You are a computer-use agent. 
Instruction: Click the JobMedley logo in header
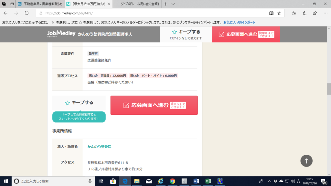click(x=61, y=34)
